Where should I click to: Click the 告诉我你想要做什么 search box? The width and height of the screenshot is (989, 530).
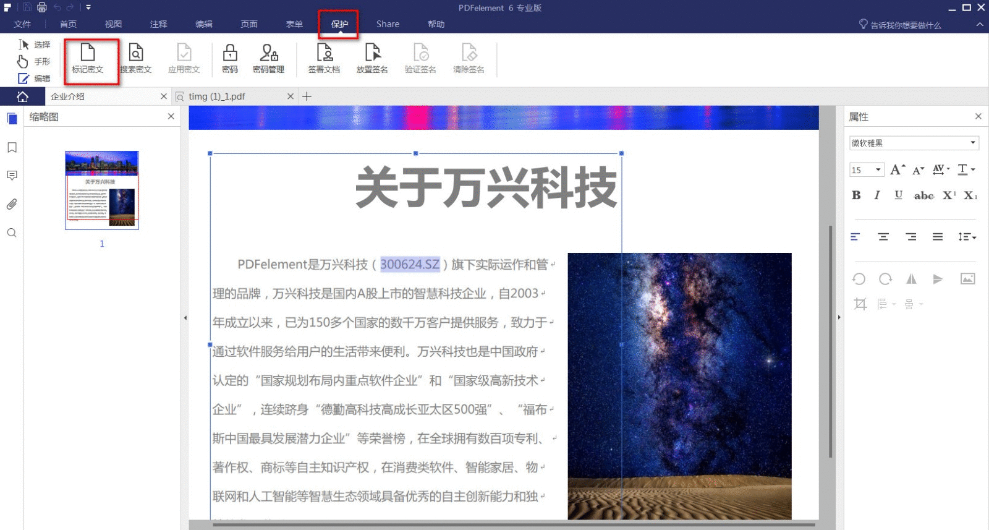pyautogui.click(x=901, y=25)
